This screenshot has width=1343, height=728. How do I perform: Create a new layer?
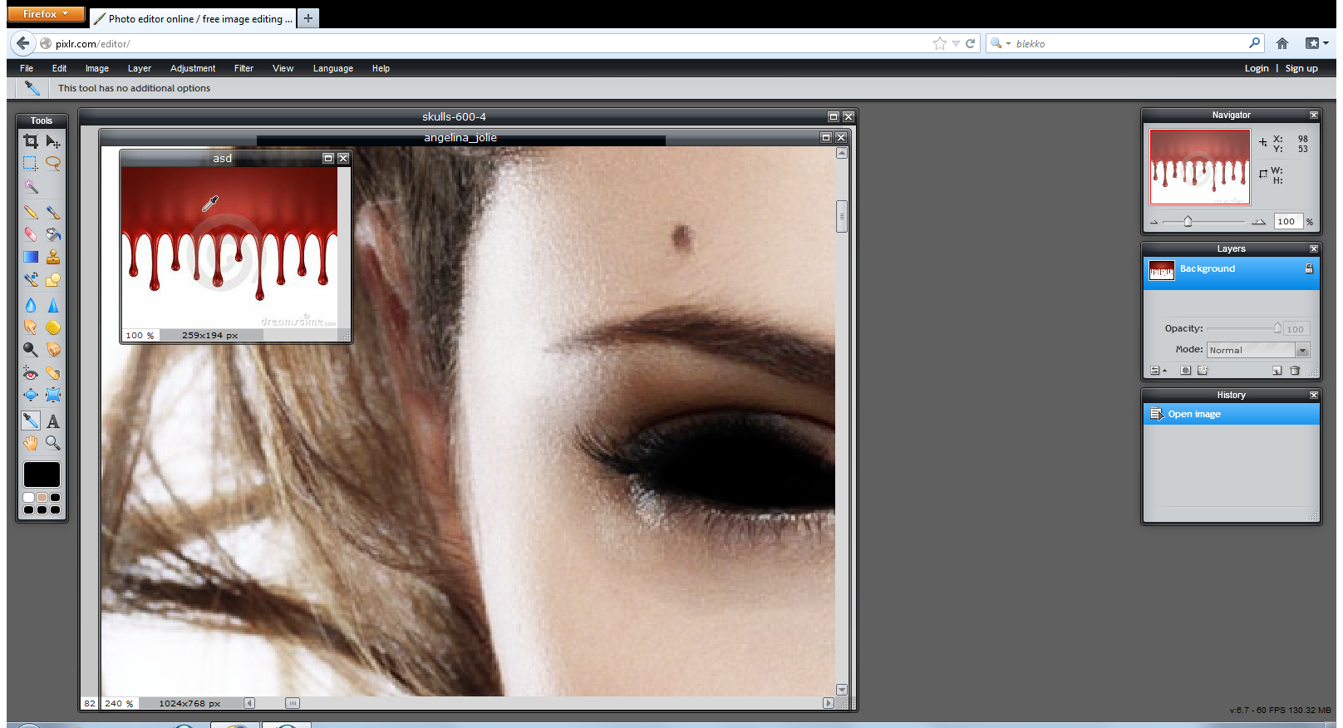tap(1277, 371)
